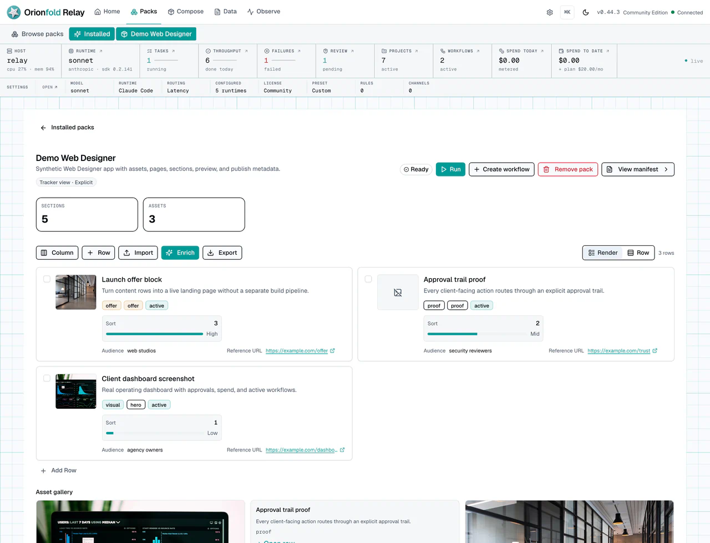Click the Approval trail proof missing-image placeholder
This screenshot has width=710, height=543.
(x=398, y=292)
